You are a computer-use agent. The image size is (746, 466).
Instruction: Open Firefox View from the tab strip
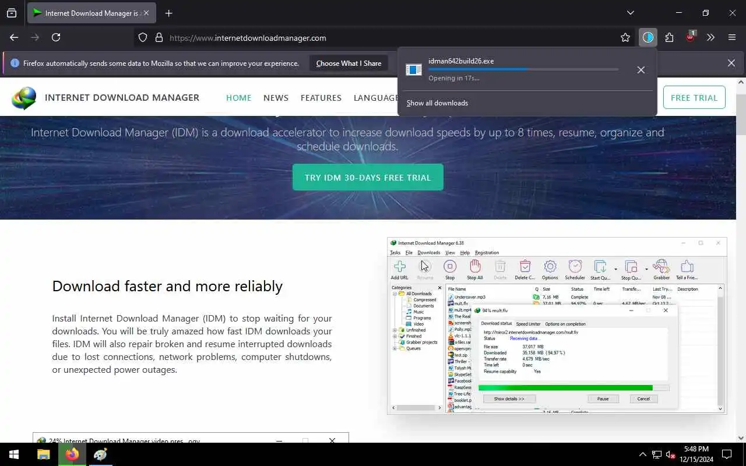tap(12, 13)
